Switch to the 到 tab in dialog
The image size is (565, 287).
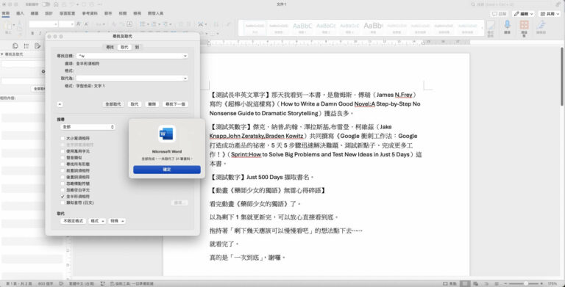(x=138, y=47)
